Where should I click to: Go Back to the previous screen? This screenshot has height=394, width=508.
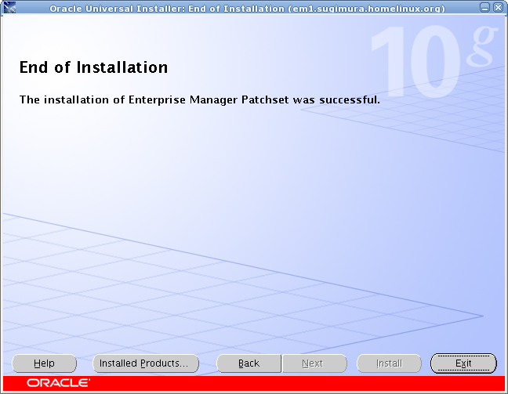tap(249, 363)
